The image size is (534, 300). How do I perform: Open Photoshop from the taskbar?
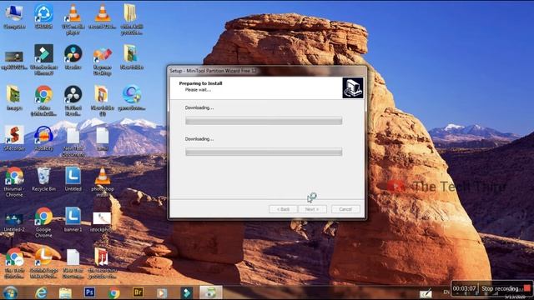coord(89,292)
